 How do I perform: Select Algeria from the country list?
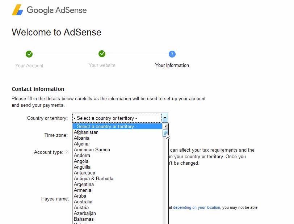pos(117,144)
